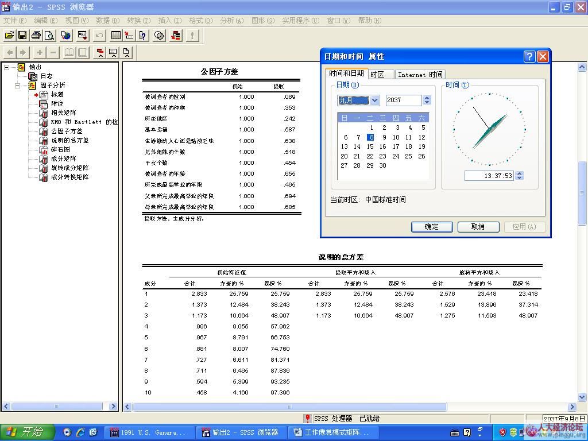The height and width of the screenshot is (441, 588).
Task: Collapse the 因子分析 tree node
Action: [x=17, y=86]
